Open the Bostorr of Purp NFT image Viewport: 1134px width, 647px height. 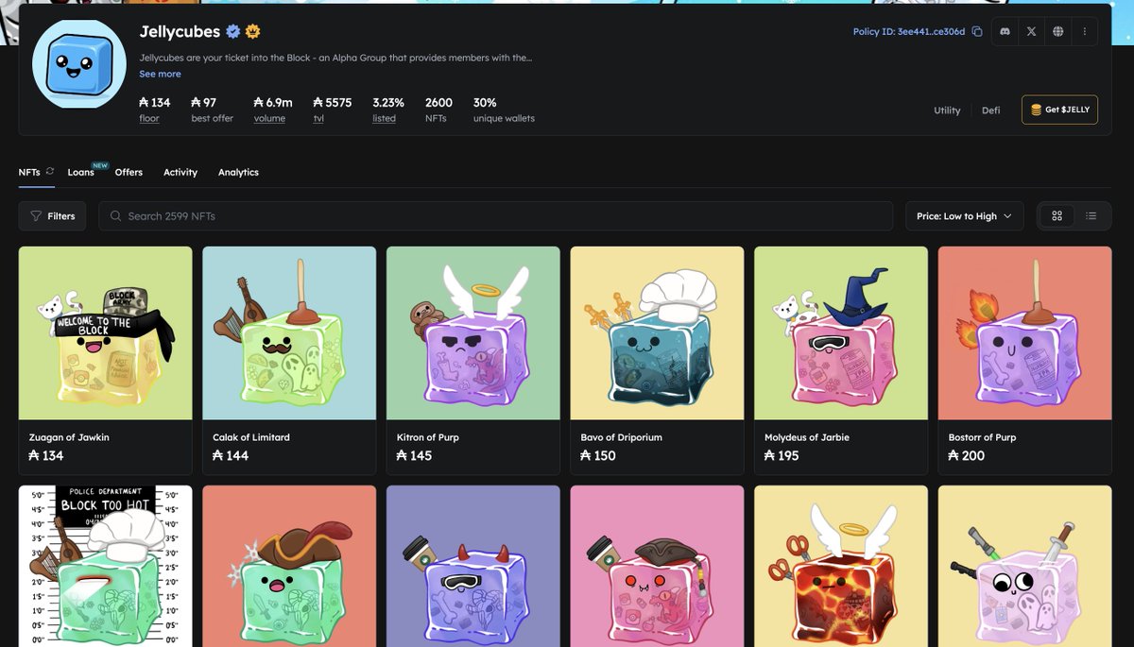[1024, 333]
